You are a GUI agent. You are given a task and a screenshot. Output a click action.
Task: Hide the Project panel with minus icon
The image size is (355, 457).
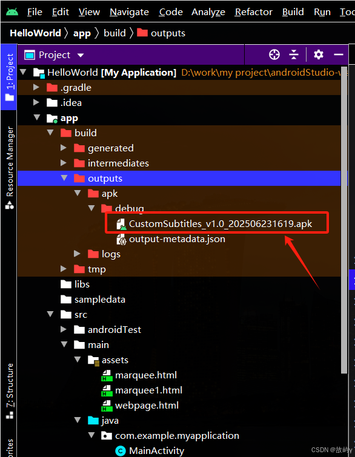pyautogui.click(x=339, y=54)
